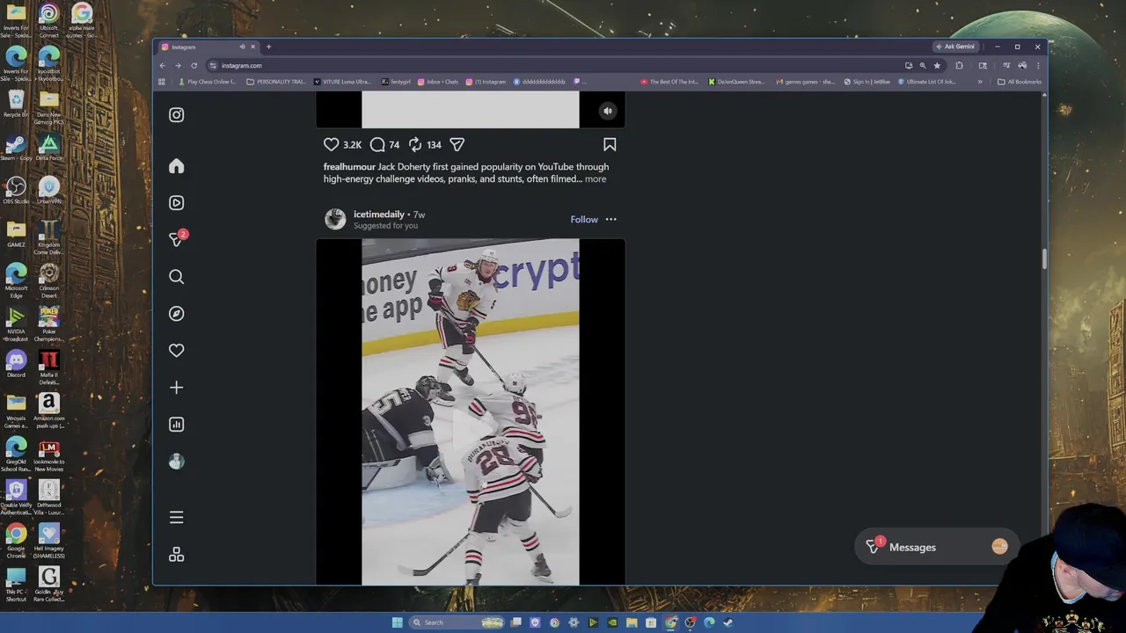This screenshot has width=1126, height=633.
Task: Open the sidebar Search magnifier
Action: point(176,277)
